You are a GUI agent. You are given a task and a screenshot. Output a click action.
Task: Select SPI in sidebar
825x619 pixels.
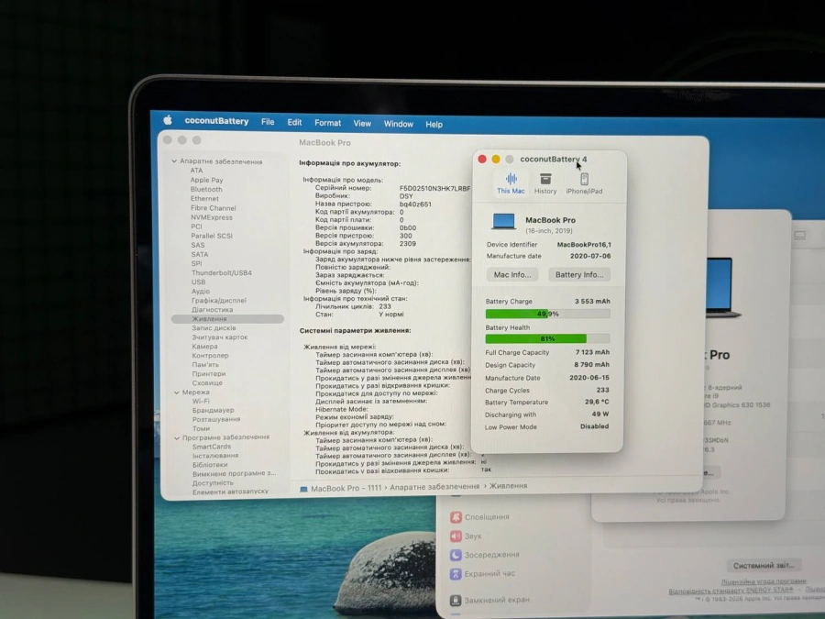point(196,263)
